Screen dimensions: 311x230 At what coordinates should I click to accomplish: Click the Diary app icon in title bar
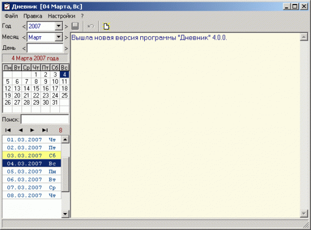coord(7,7)
